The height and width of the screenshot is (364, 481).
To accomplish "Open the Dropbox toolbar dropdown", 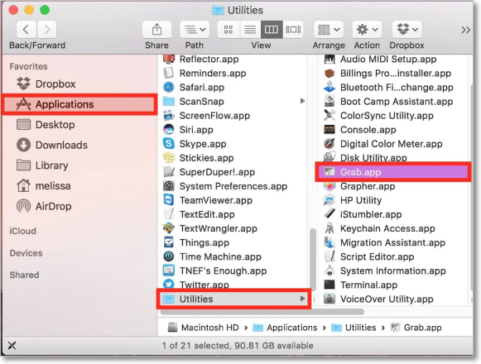I will click(407, 30).
